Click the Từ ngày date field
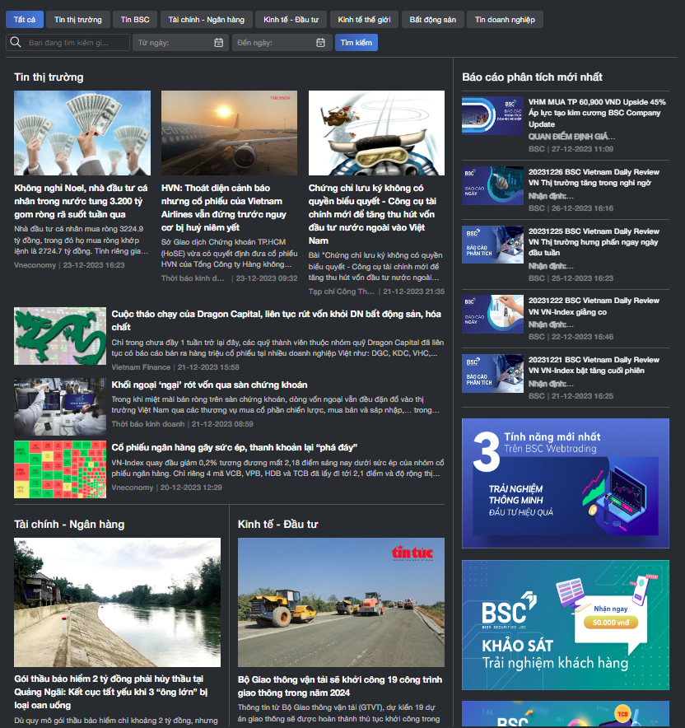The image size is (685, 728). tap(180, 42)
